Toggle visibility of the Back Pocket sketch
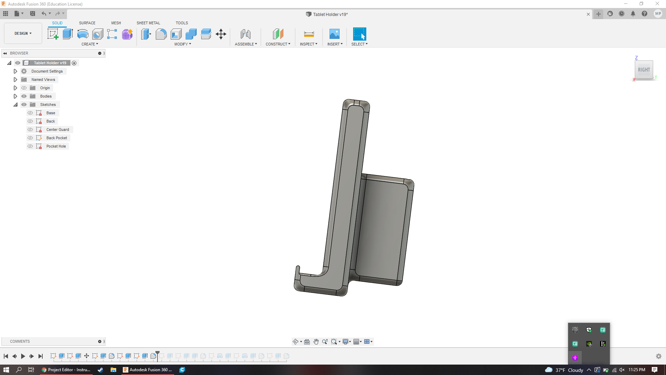This screenshot has height=375, width=666. click(30, 138)
